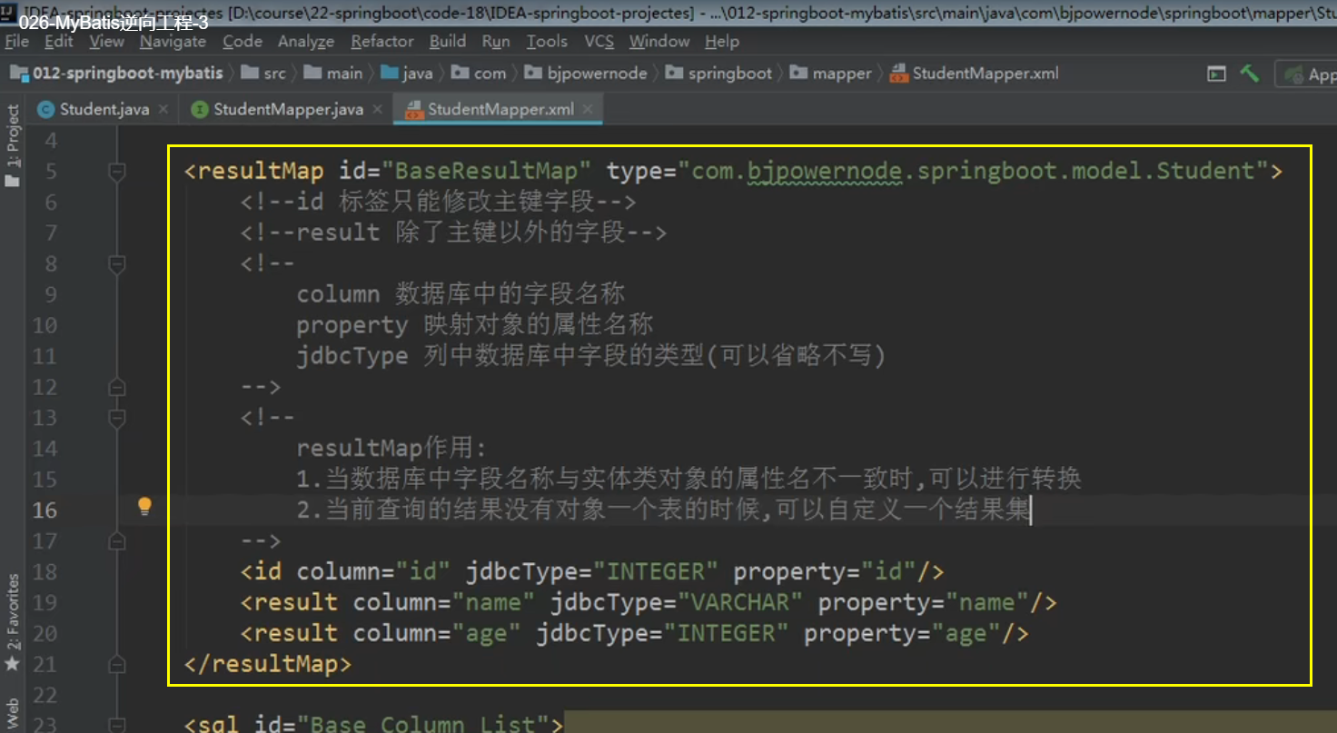Open the Run menu
The image size is (1337, 733).
pos(496,42)
